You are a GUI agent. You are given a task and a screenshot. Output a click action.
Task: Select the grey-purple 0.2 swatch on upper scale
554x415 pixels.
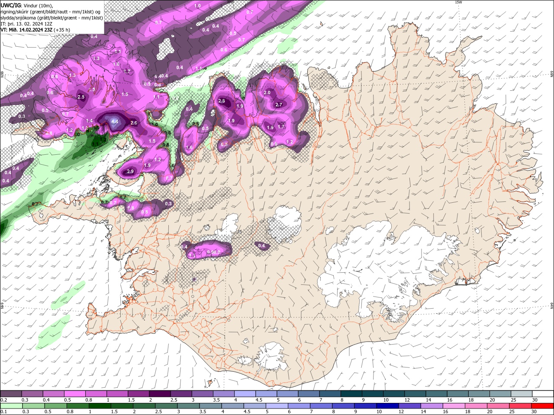point(11,394)
